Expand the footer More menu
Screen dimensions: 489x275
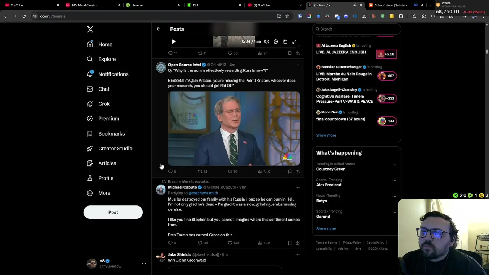359,249
